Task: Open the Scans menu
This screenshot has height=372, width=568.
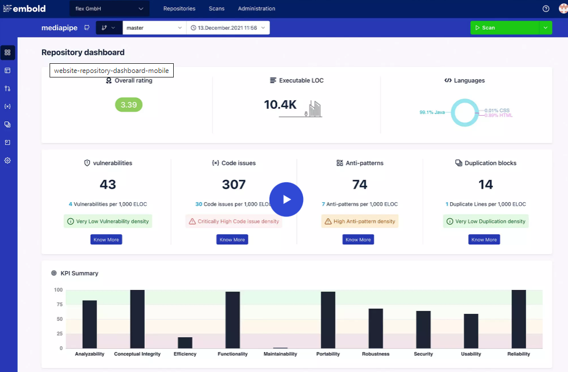Action: 216,9
